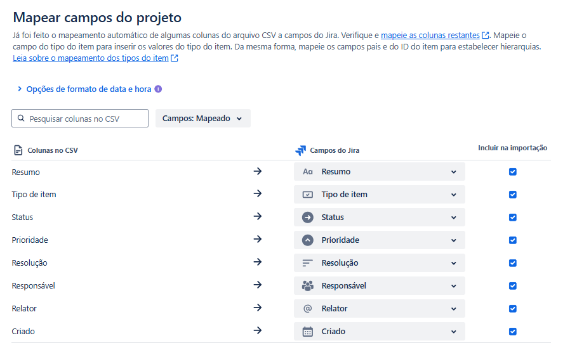
Task: Uncheck the Resumo import checkbox
Action: (513, 172)
